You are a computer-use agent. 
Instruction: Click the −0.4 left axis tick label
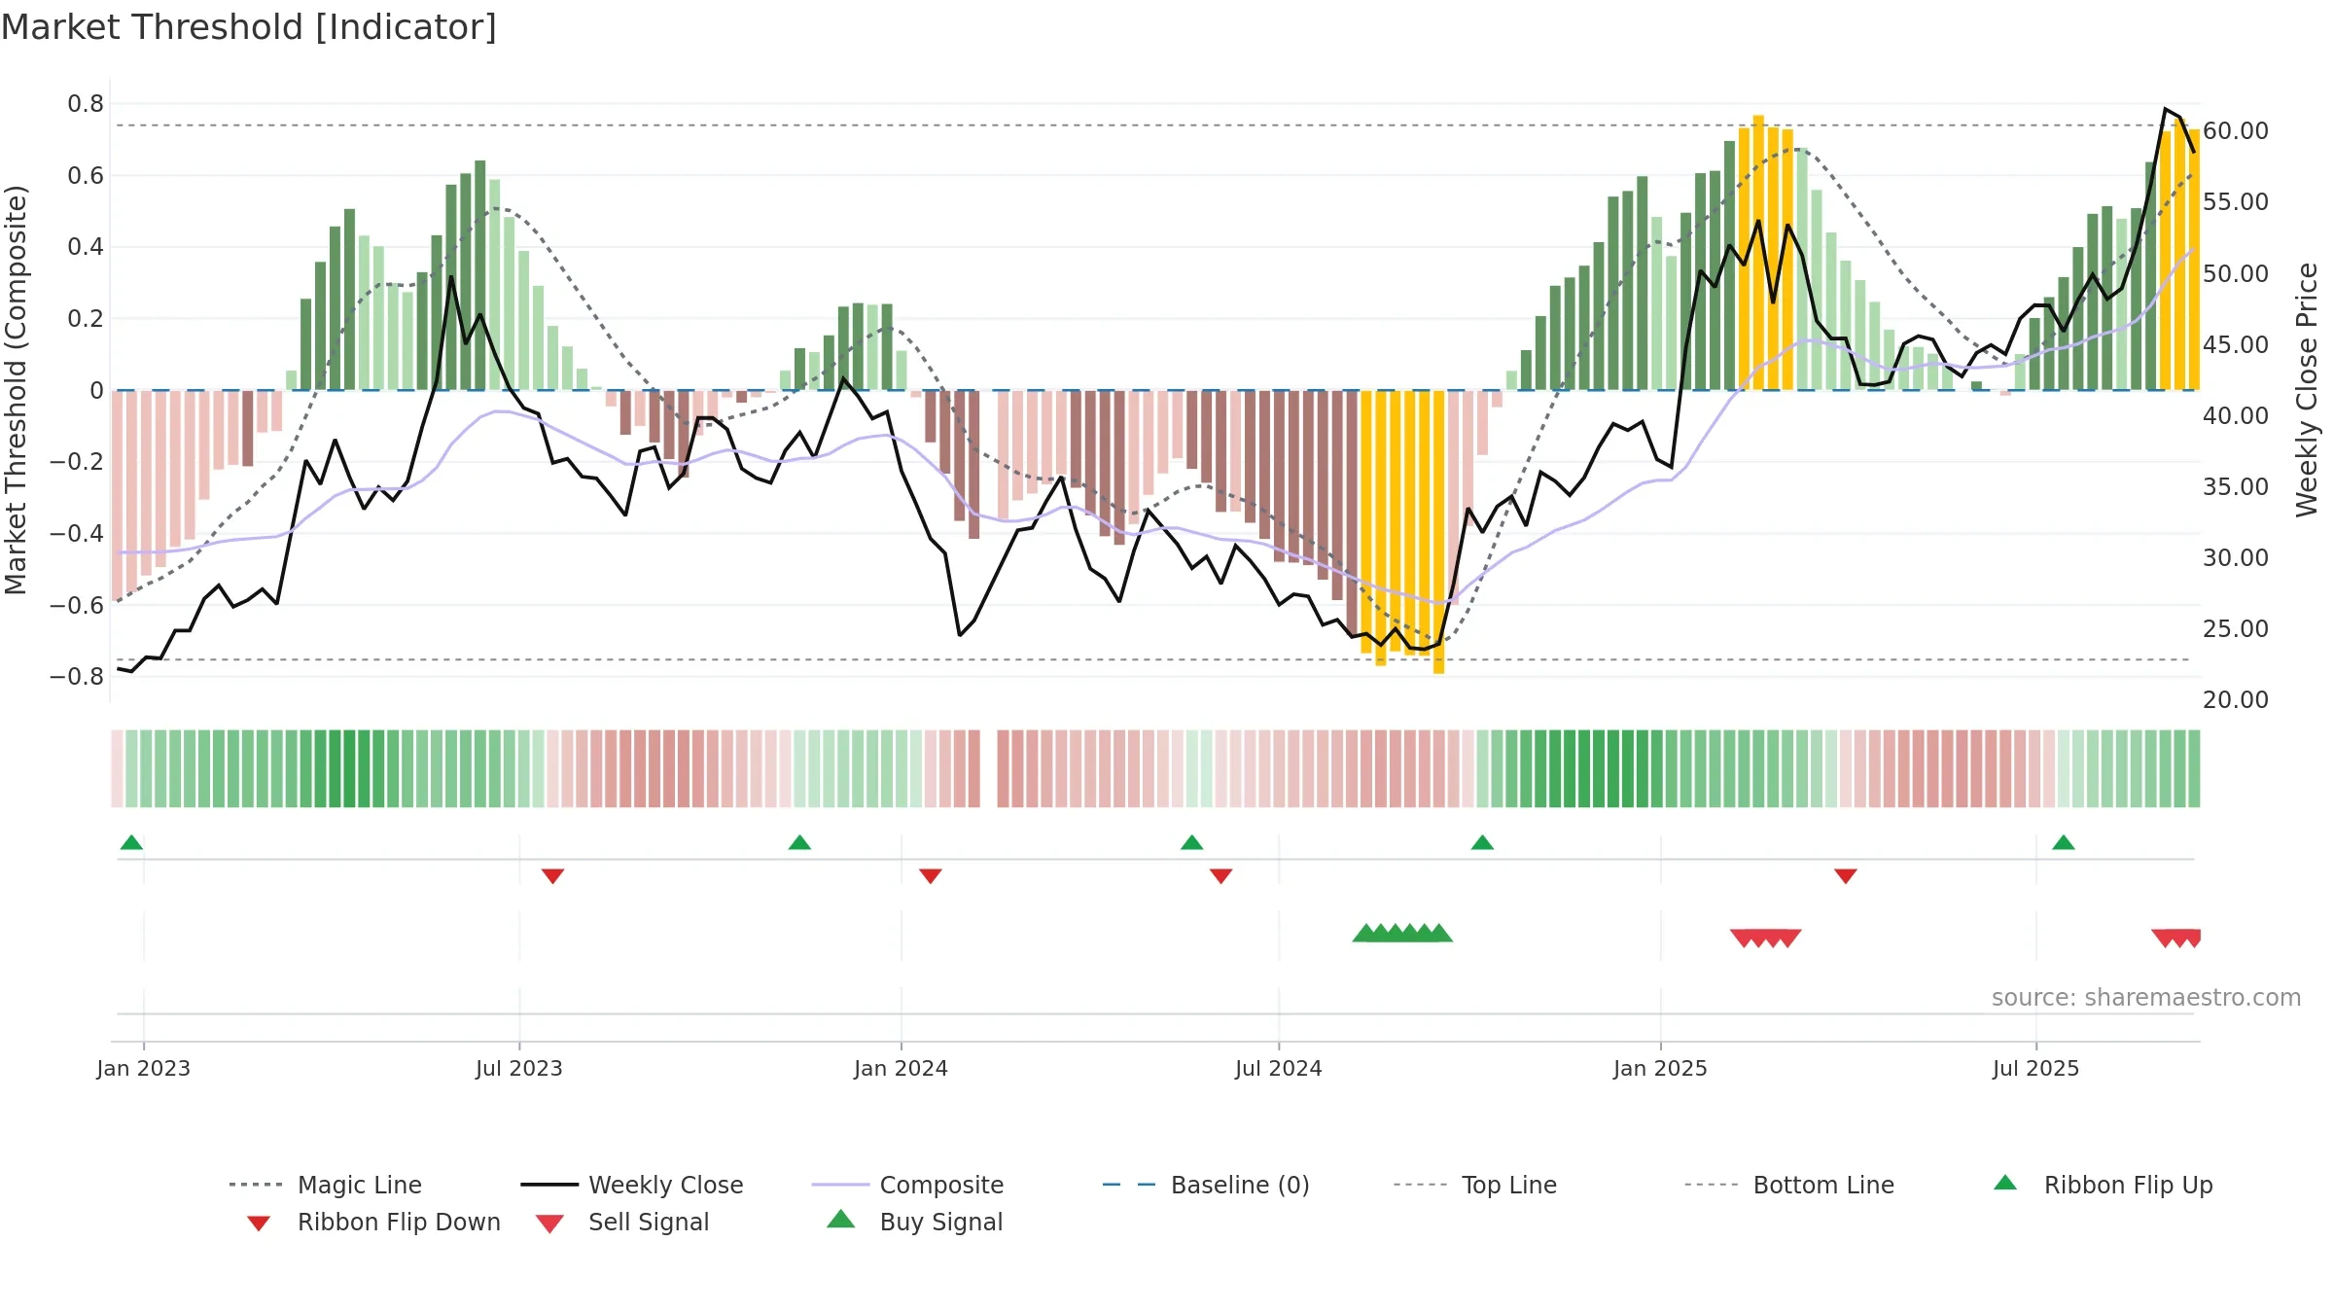click(x=77, y=533)
